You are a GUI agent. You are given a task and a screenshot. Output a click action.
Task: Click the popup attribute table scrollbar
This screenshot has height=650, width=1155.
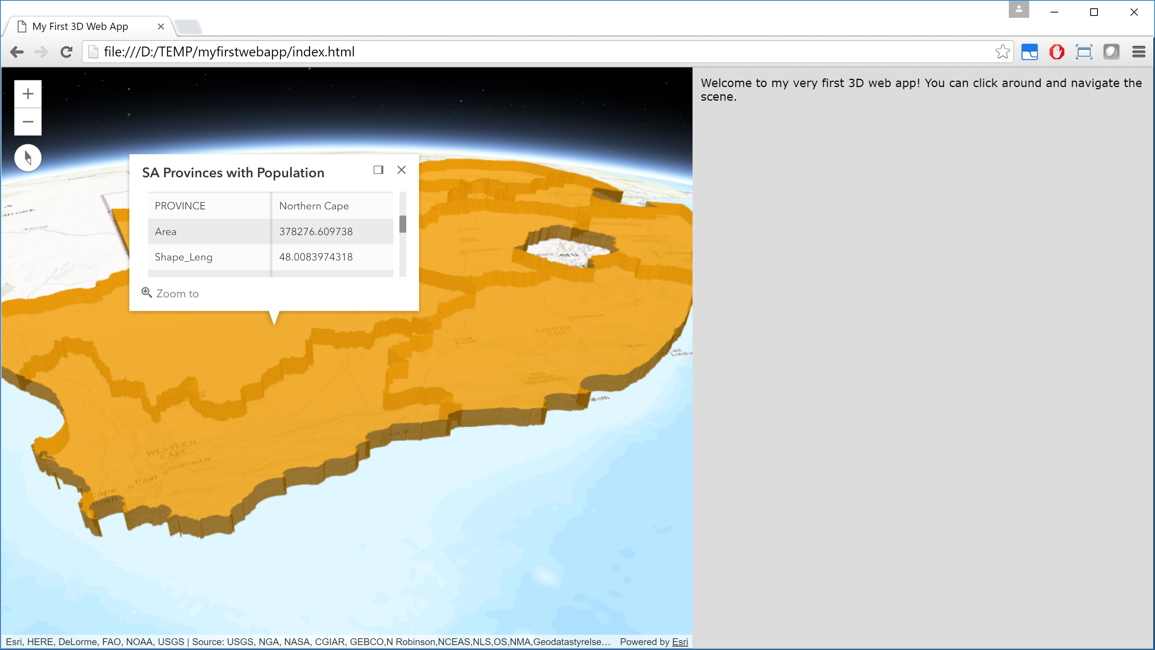403,224
